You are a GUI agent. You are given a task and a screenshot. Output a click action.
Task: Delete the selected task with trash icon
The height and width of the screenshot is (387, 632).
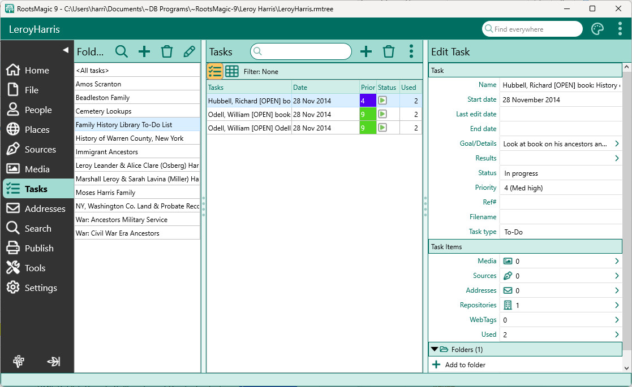click(x=389, y=52)
